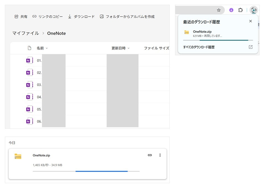This screenshot has width=265, height=189.
Task: Click リンクのコピー to copy link
Action: pos(48,17)
